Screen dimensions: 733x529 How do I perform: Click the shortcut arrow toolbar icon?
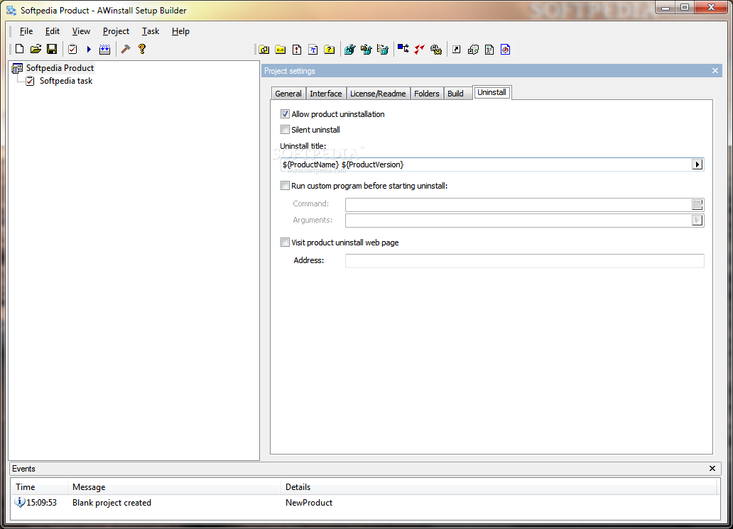pos(456,50)
